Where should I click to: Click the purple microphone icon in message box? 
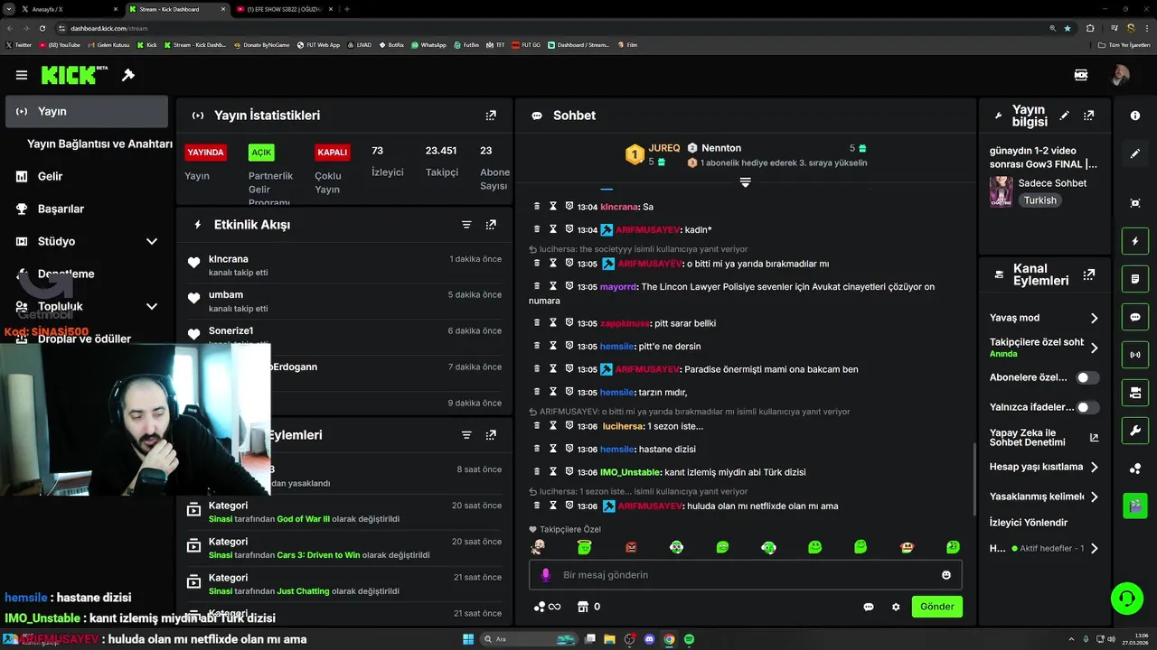[x=545, y=575]
